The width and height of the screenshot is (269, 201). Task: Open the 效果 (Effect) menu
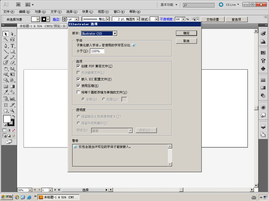pyautogui.click(x=87, y=12)
